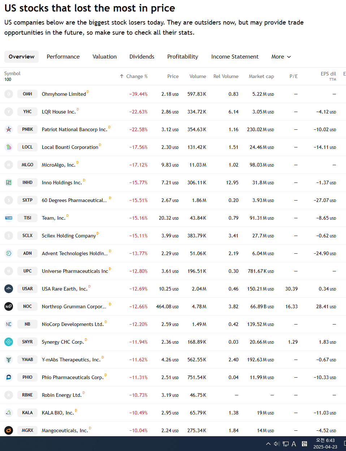Click the 30.39 P/E value
Screen dimensions: 346x451
(291, 289)
